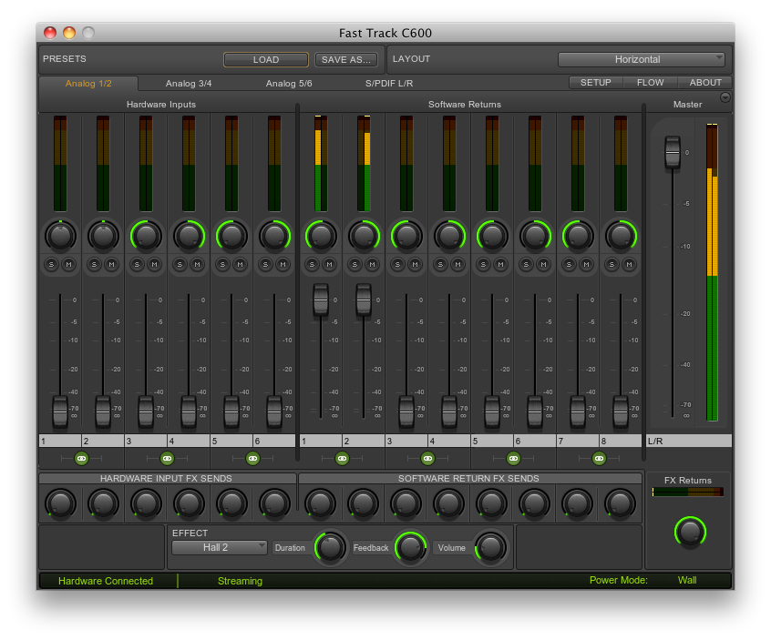Open the Layout dropdown showing Horizontal

[642, 59]
